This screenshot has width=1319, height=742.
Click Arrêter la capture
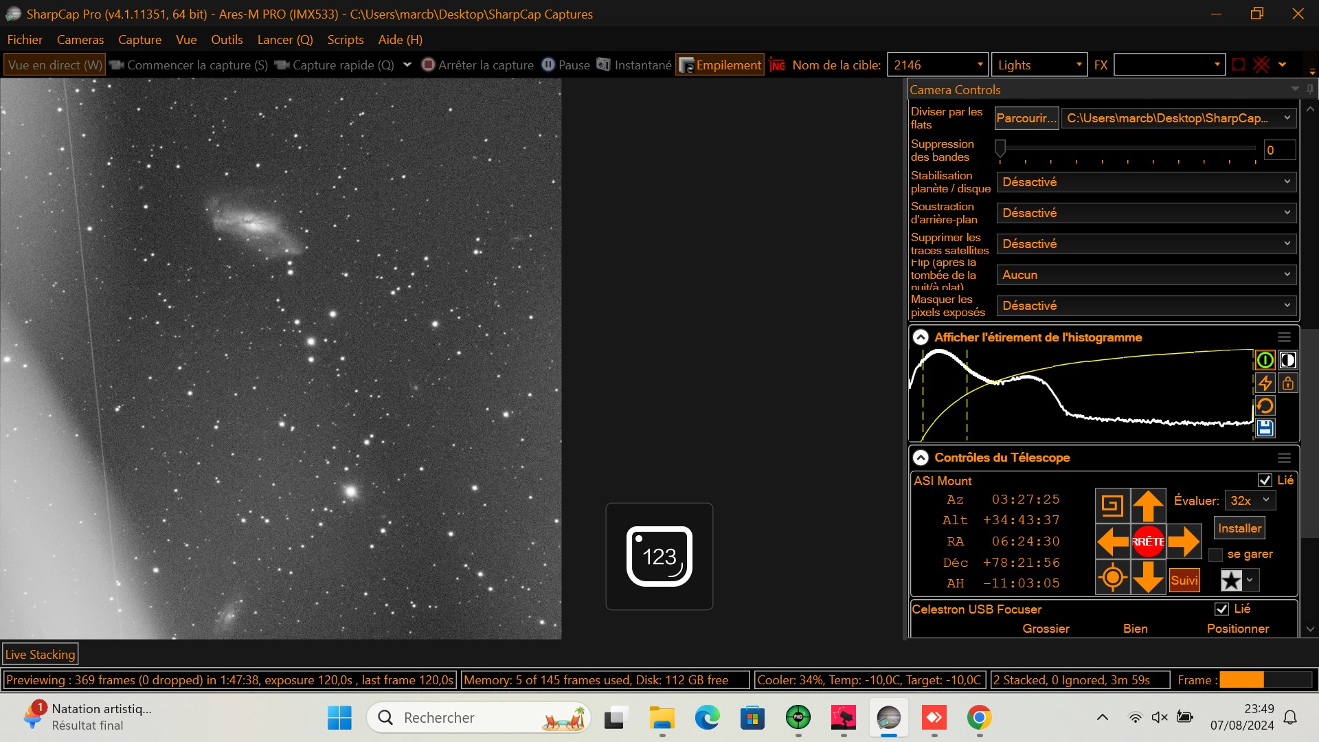477,65
